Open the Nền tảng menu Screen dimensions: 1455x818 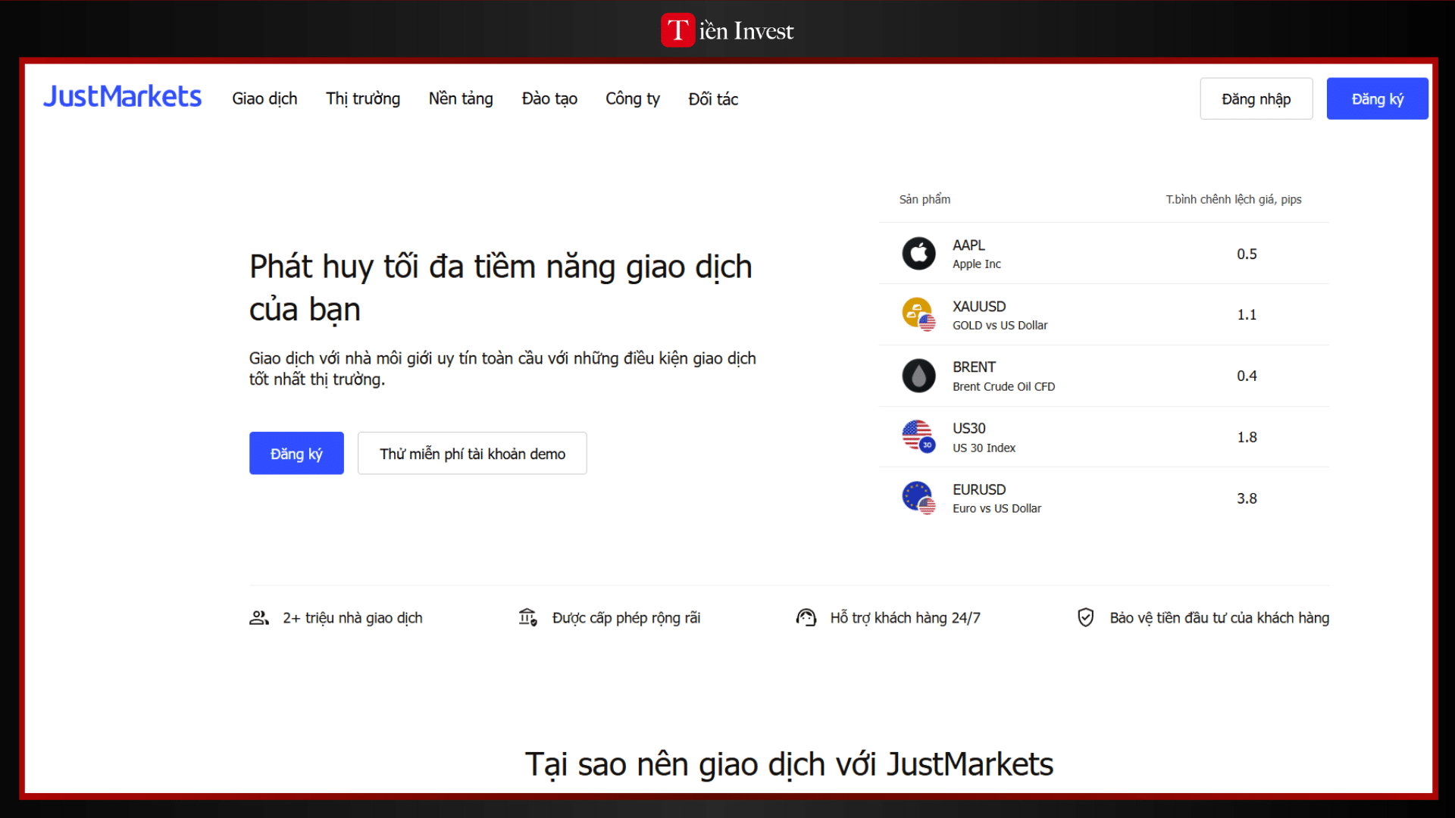click(461, 99)
